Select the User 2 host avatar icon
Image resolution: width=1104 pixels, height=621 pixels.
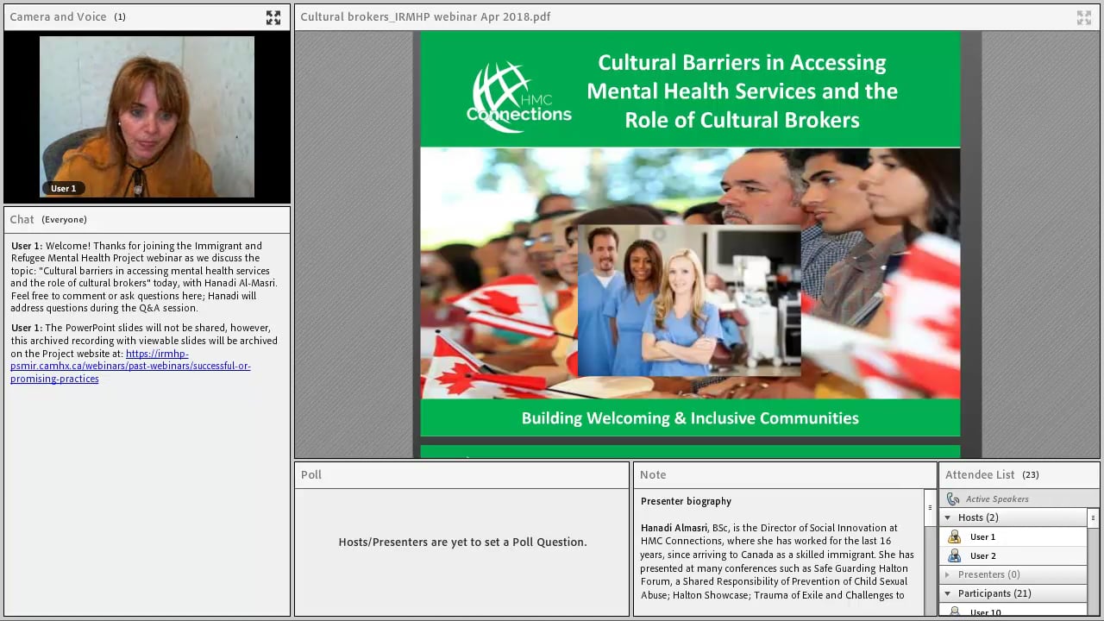point(954,555)
